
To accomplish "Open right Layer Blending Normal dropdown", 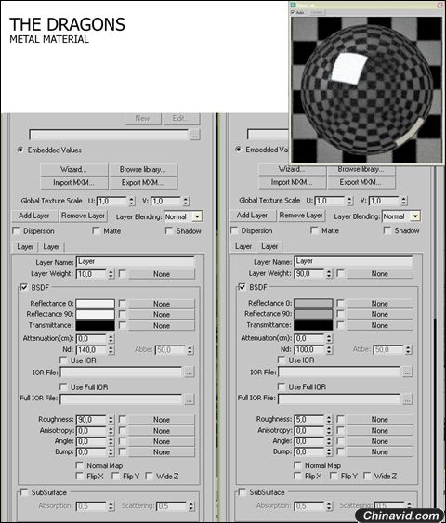I will (415, 216).
